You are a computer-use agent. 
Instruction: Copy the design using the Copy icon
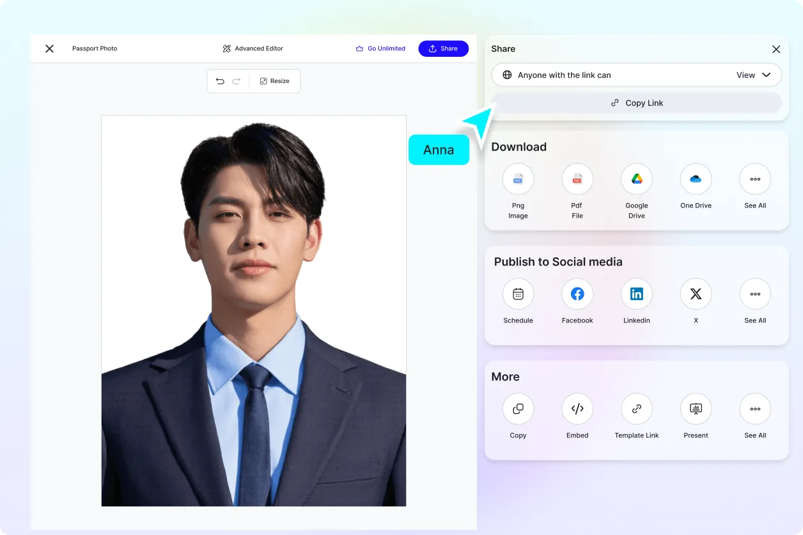pos(518,409)
